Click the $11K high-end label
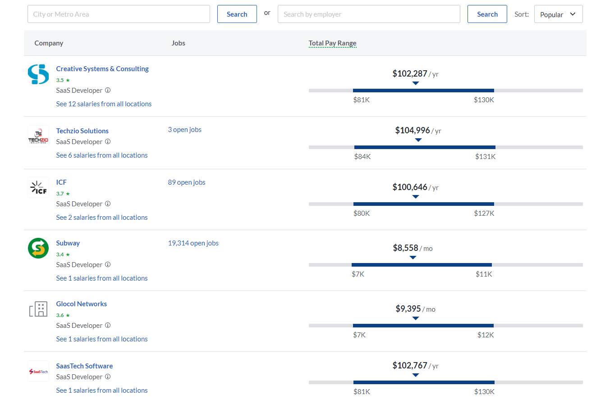596x404 pixels. pyautogui.click(x=484, y=274)
